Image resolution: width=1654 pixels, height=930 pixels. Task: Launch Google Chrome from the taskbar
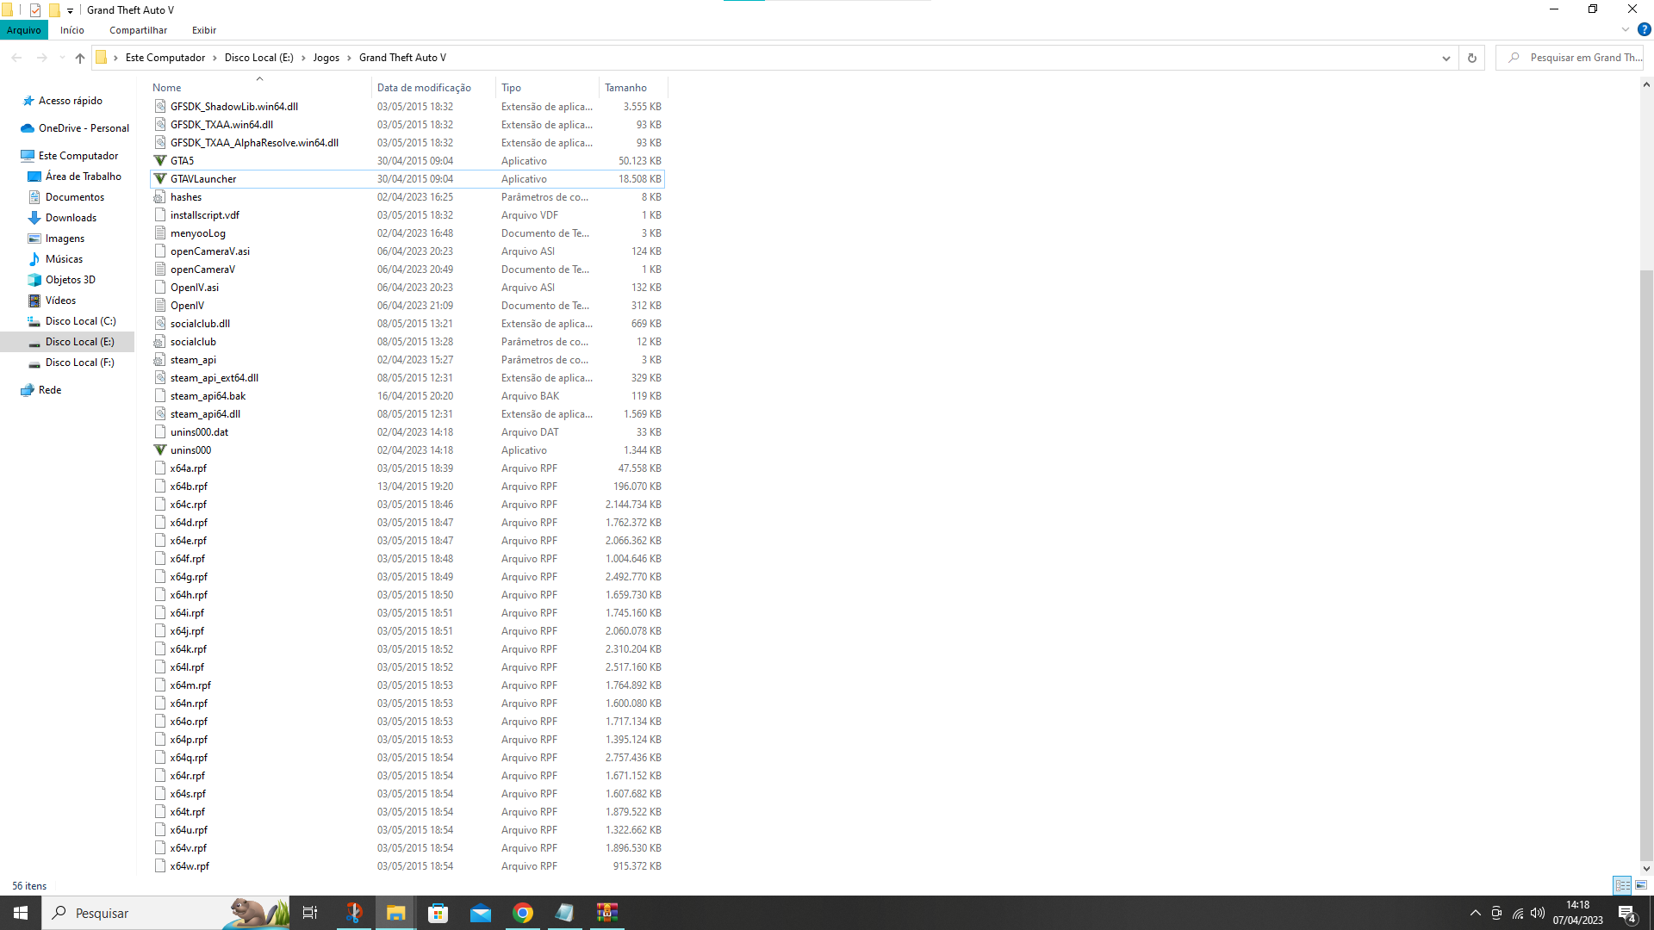click(x=523, y=913)
